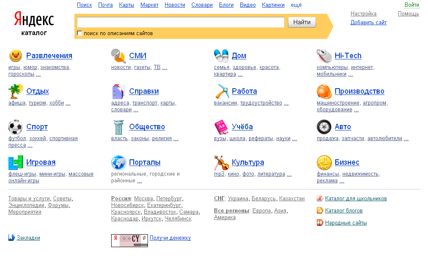Click the soccer ball Спорт icon
Viewport: 428px width, 276px height.
(x=15, y=127)
